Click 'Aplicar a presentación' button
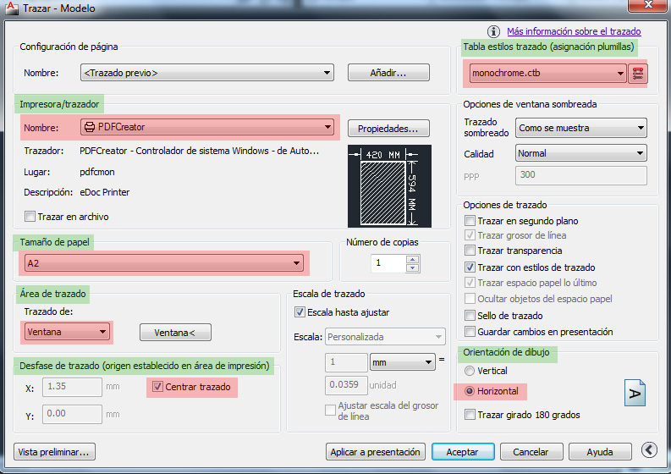 pyautogui.click(x=376, y=452)
